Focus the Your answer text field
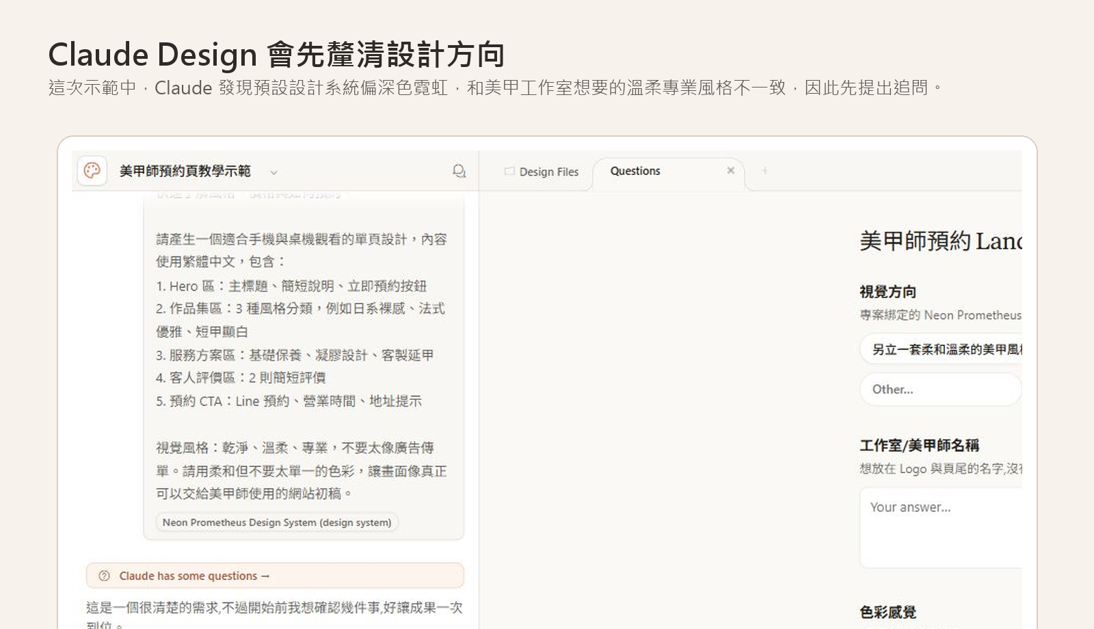 click(941, 527)
